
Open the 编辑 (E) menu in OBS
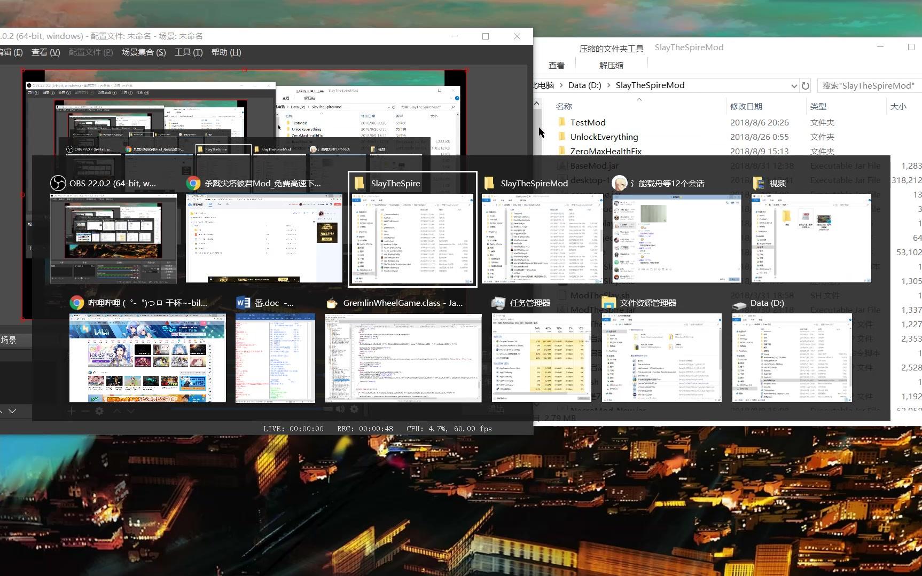point(11,52)
